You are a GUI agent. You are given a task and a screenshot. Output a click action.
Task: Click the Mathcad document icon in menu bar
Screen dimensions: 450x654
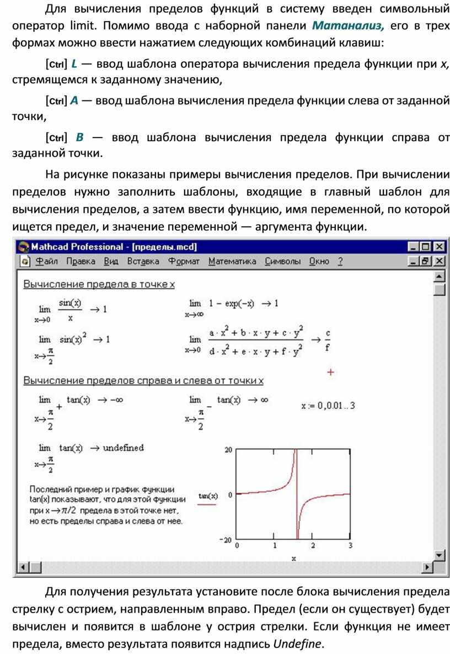point(25,262)
